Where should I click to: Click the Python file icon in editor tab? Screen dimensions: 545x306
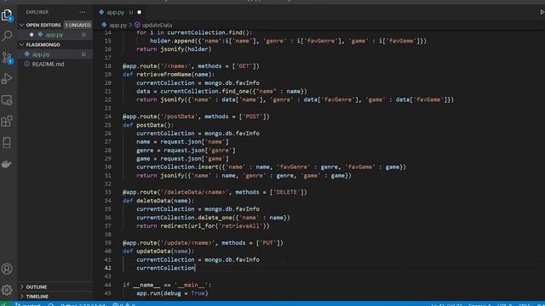(101, 12)
